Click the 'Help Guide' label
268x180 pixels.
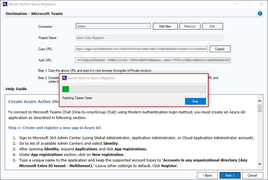(16, 89)
